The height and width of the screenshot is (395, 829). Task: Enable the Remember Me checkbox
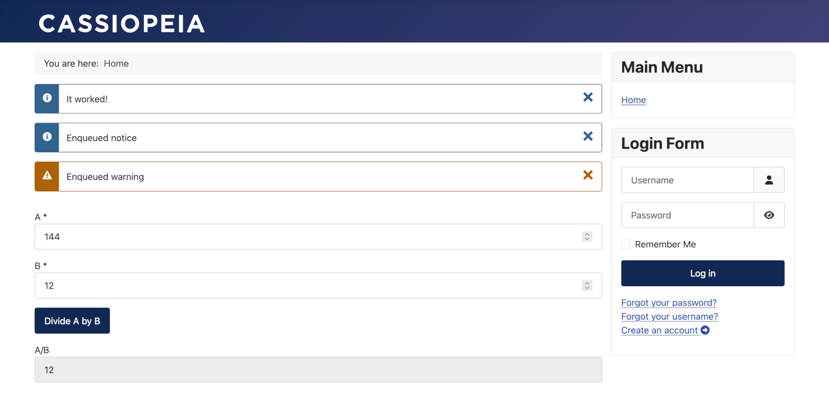(626, 244)
